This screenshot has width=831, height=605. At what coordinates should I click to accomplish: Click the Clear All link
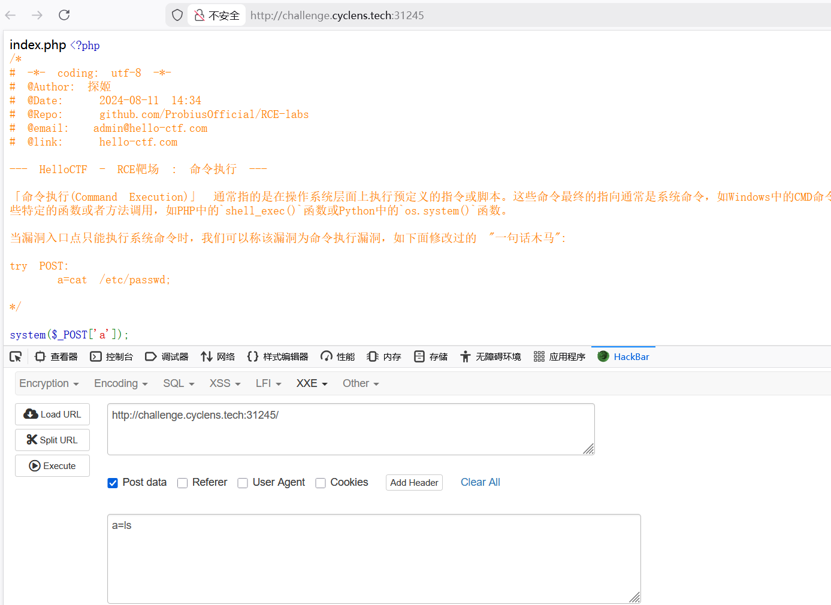pos(480,482)
